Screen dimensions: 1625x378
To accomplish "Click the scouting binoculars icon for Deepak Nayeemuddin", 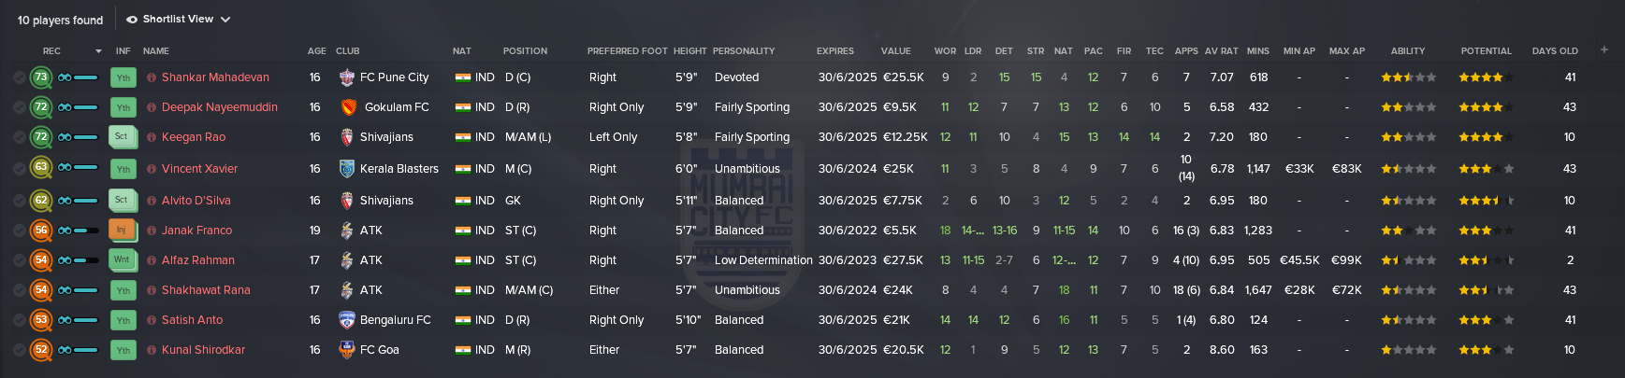I will tap(65, 107).
